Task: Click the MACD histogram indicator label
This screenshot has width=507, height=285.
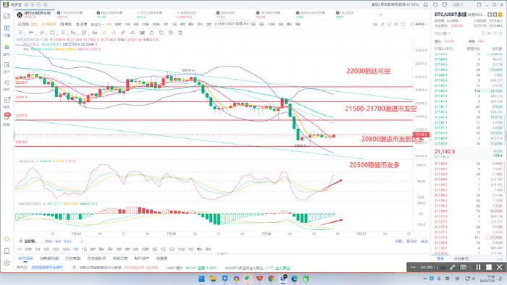Action: tap(30, 204)
